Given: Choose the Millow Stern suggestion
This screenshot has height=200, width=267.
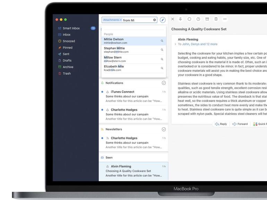Looking at the screenshot, I should (x=133, y=59).
